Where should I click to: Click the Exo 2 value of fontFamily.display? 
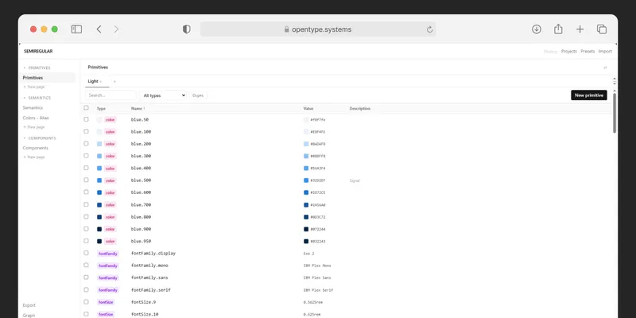tap(308, 254)
